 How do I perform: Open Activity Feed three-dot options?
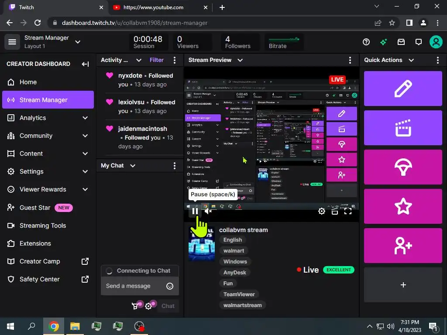click(175, 60)
